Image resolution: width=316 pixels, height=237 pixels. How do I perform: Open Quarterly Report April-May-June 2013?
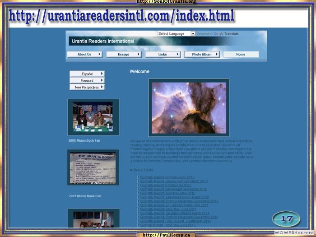pyautogui.click(x=167, y=177)
